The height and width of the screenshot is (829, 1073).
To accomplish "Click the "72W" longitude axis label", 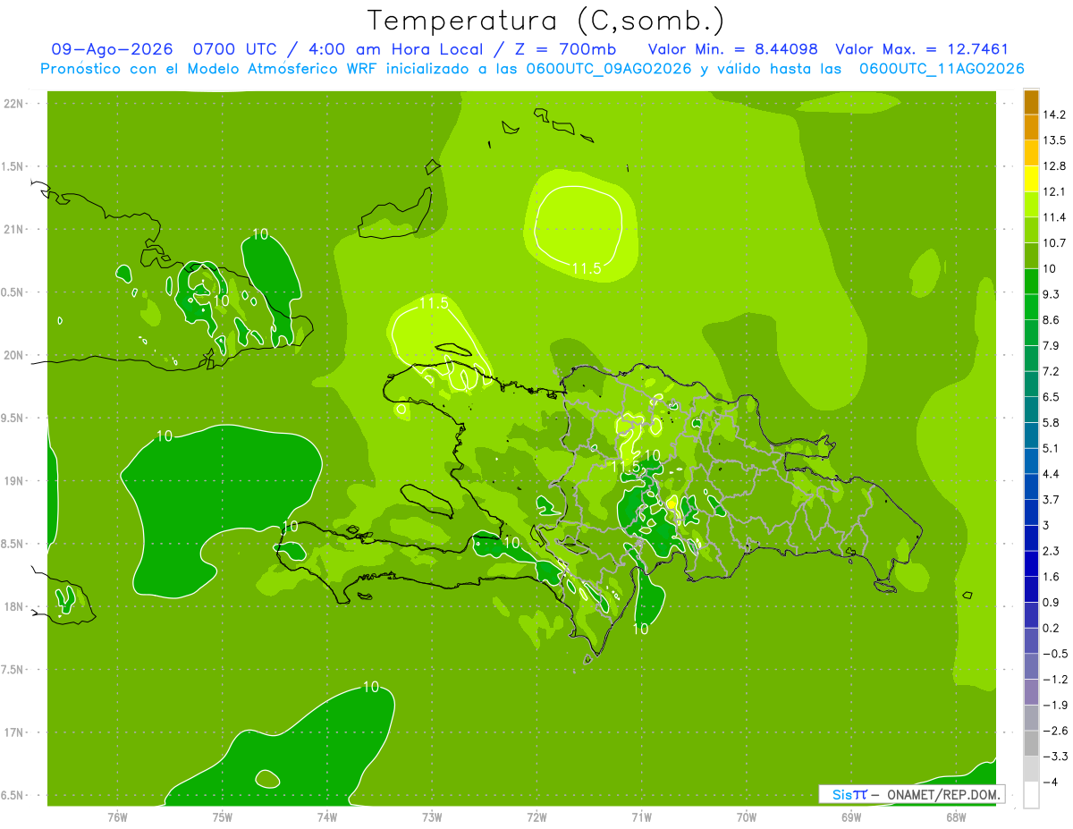I will [536, 816].
